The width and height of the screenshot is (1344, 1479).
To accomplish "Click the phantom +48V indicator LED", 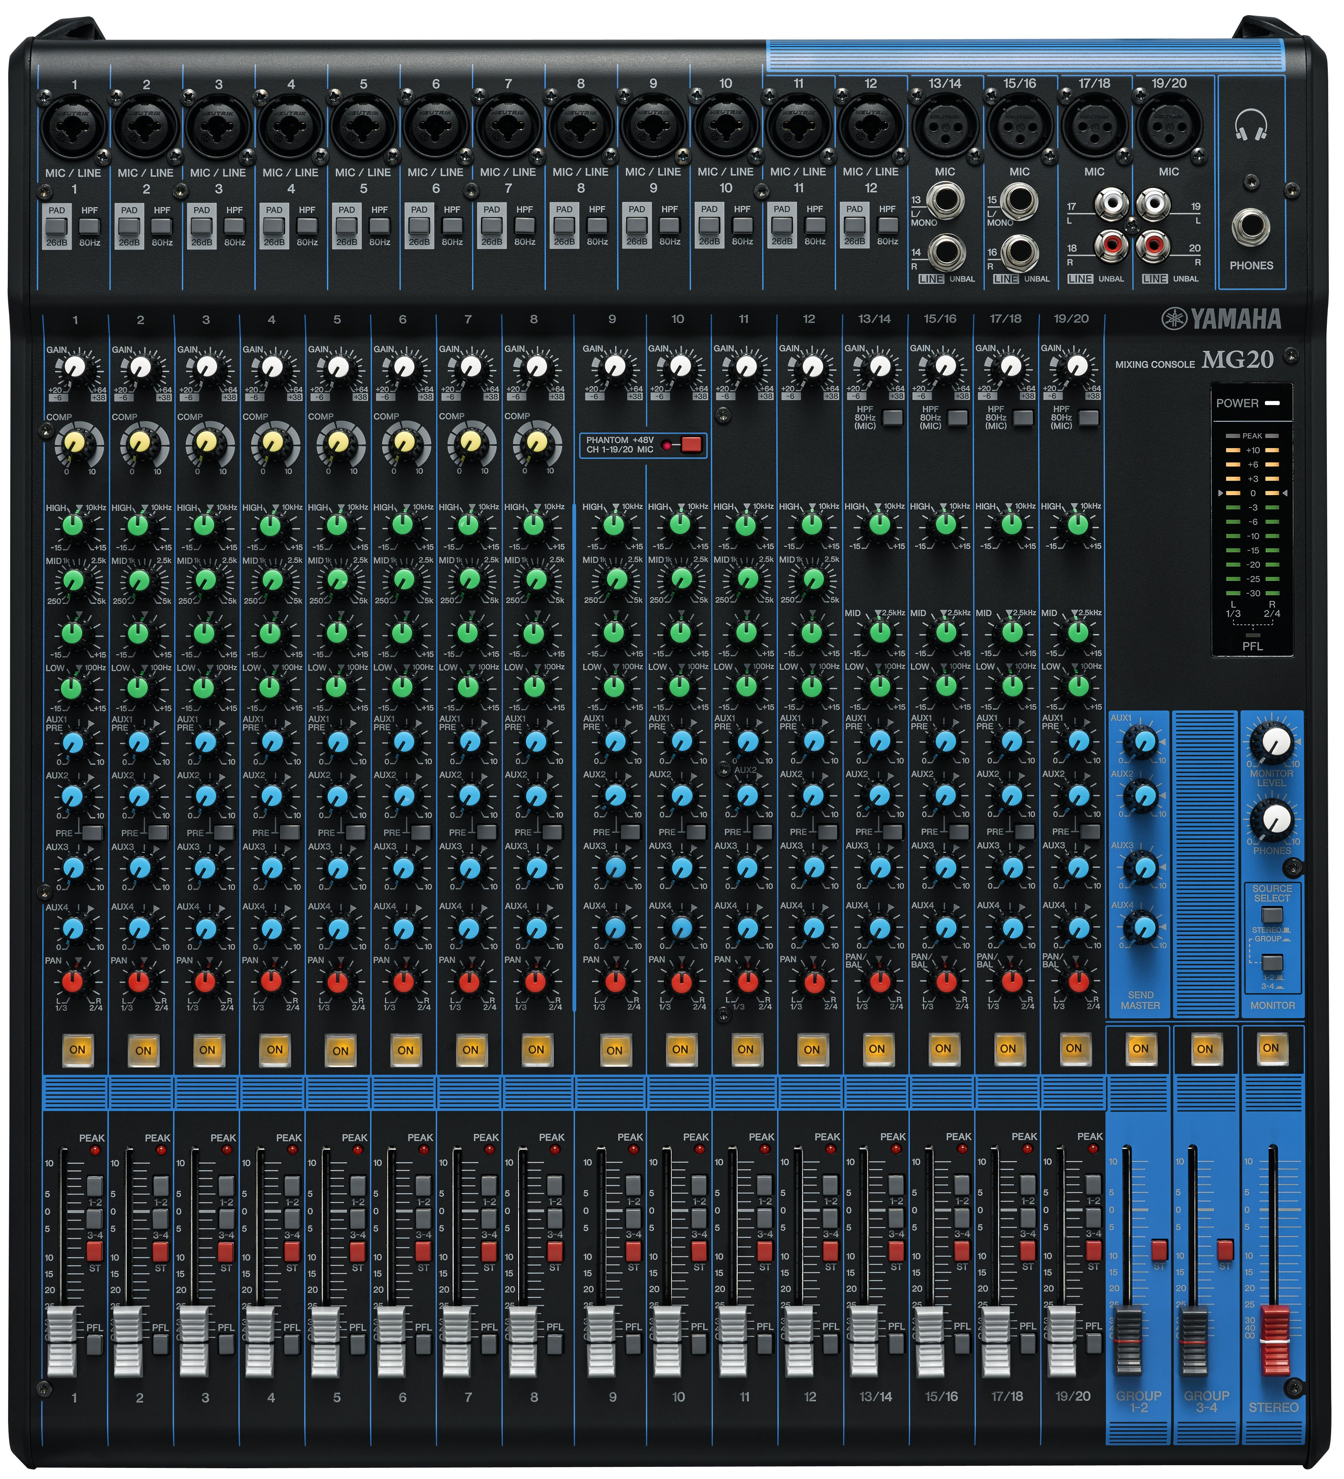I will tap(667, 445).
